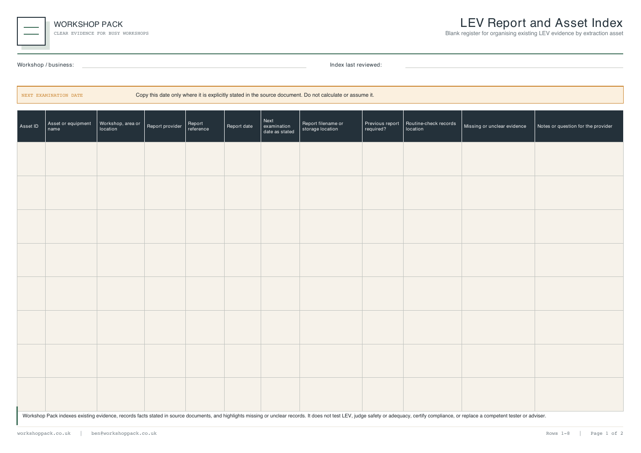Click the 'Copy this date only where' instruction
The height and width of the screenshot is (453, 641).
(255, 95)
